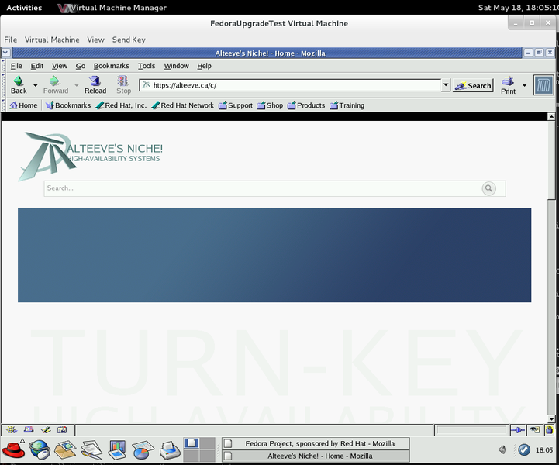The width and height of the screenshot is (559, 465).
Task: Launch the web browser globe panel icon
Action: 40,449
